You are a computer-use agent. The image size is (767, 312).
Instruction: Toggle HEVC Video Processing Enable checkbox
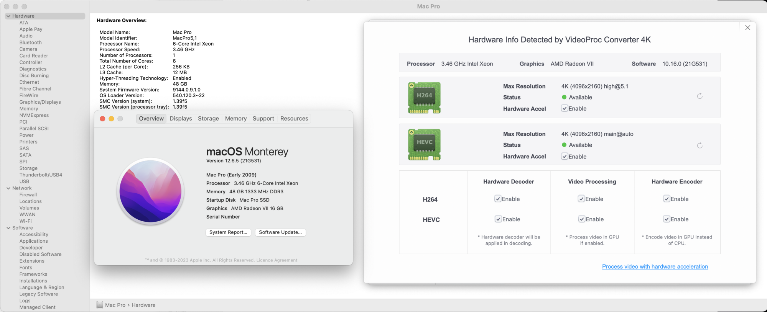(581, 219)
